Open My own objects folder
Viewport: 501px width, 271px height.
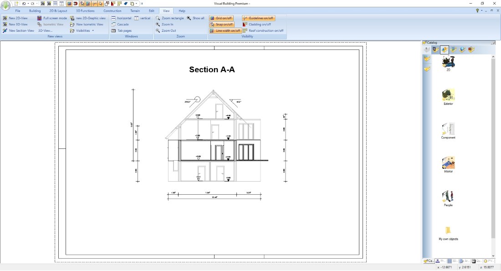(448, 231)
